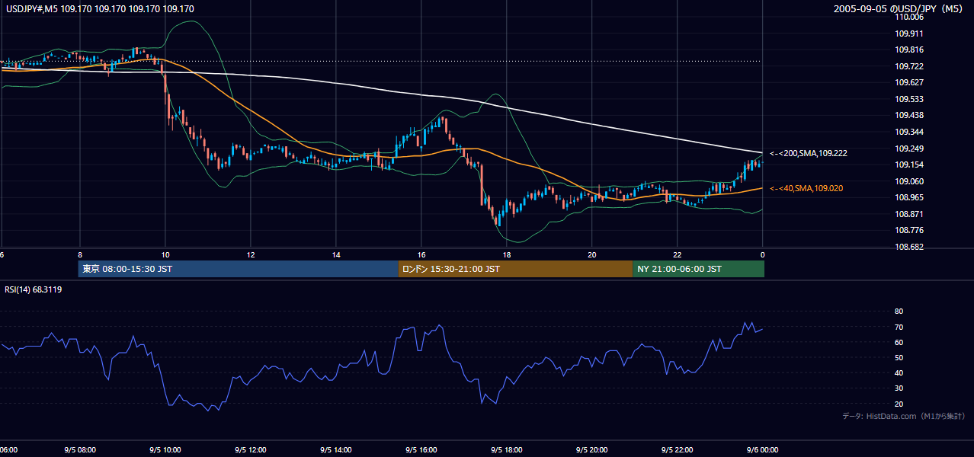The image size is (974, 457).
Task: Select the ロンドン 15:30-21:00 JST session bar
Action: [515, 269]
